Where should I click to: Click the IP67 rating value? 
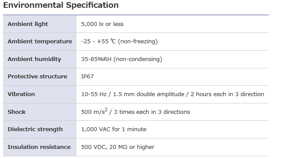click(x=87, y=77)
